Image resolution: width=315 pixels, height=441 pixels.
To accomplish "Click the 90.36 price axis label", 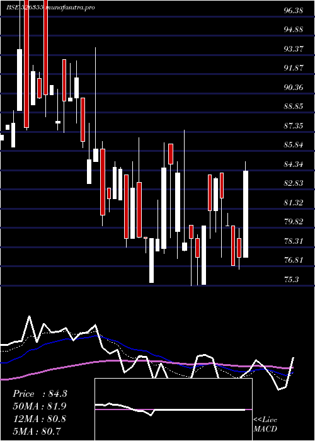I will [x=294, y=88].
